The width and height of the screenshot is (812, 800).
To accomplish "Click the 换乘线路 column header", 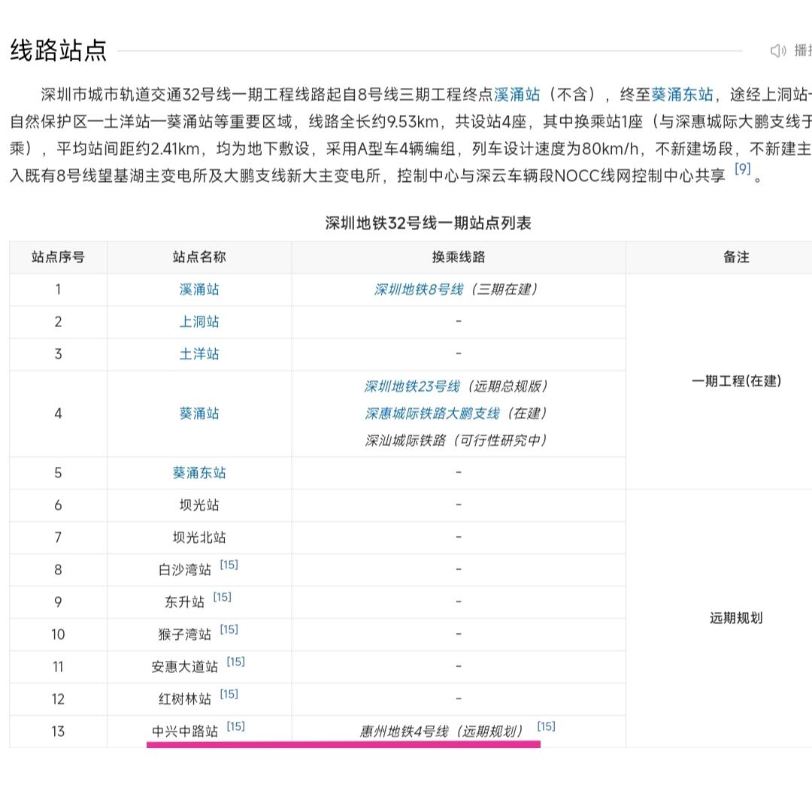I will click(x=459, y=257).
